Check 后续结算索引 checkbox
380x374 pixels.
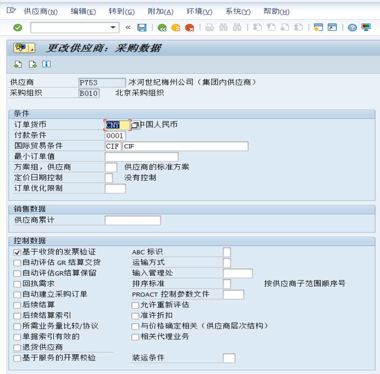pos(17,316)
